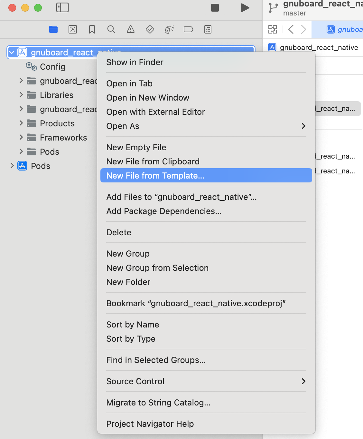Screen dimensions: 363x439
Task: Open the Issue navigator warning icon
Action: click(131, 29)
